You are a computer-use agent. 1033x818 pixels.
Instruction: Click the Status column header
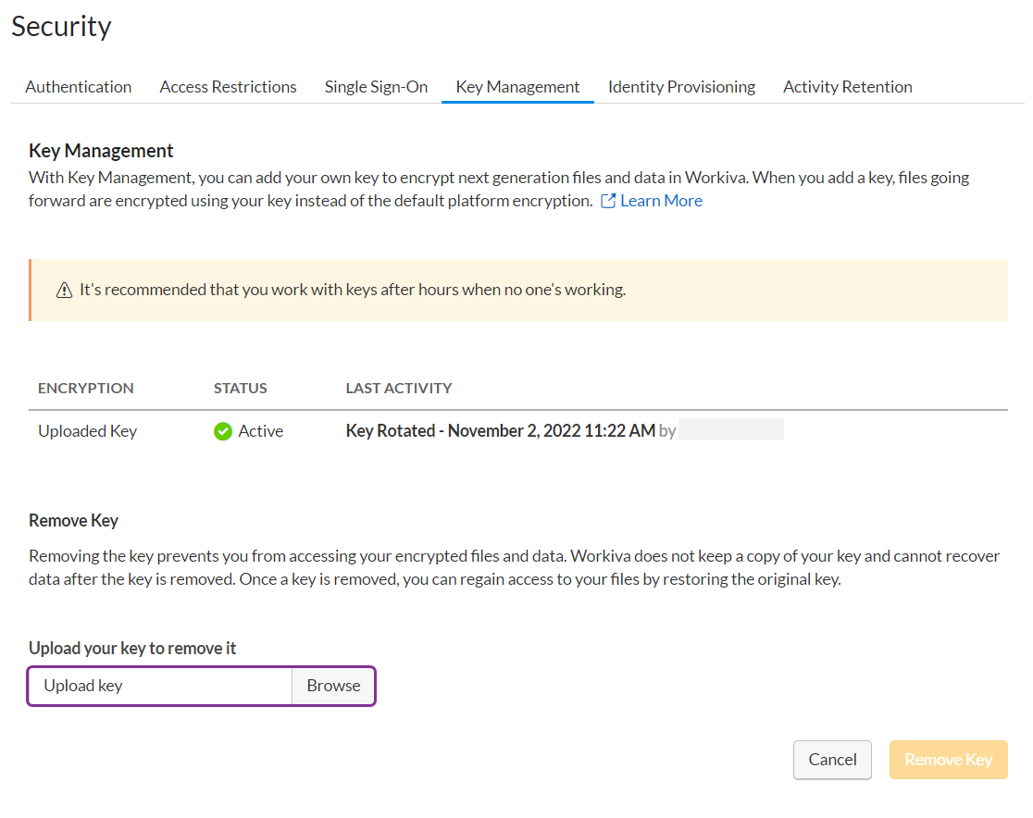point(240,388)
